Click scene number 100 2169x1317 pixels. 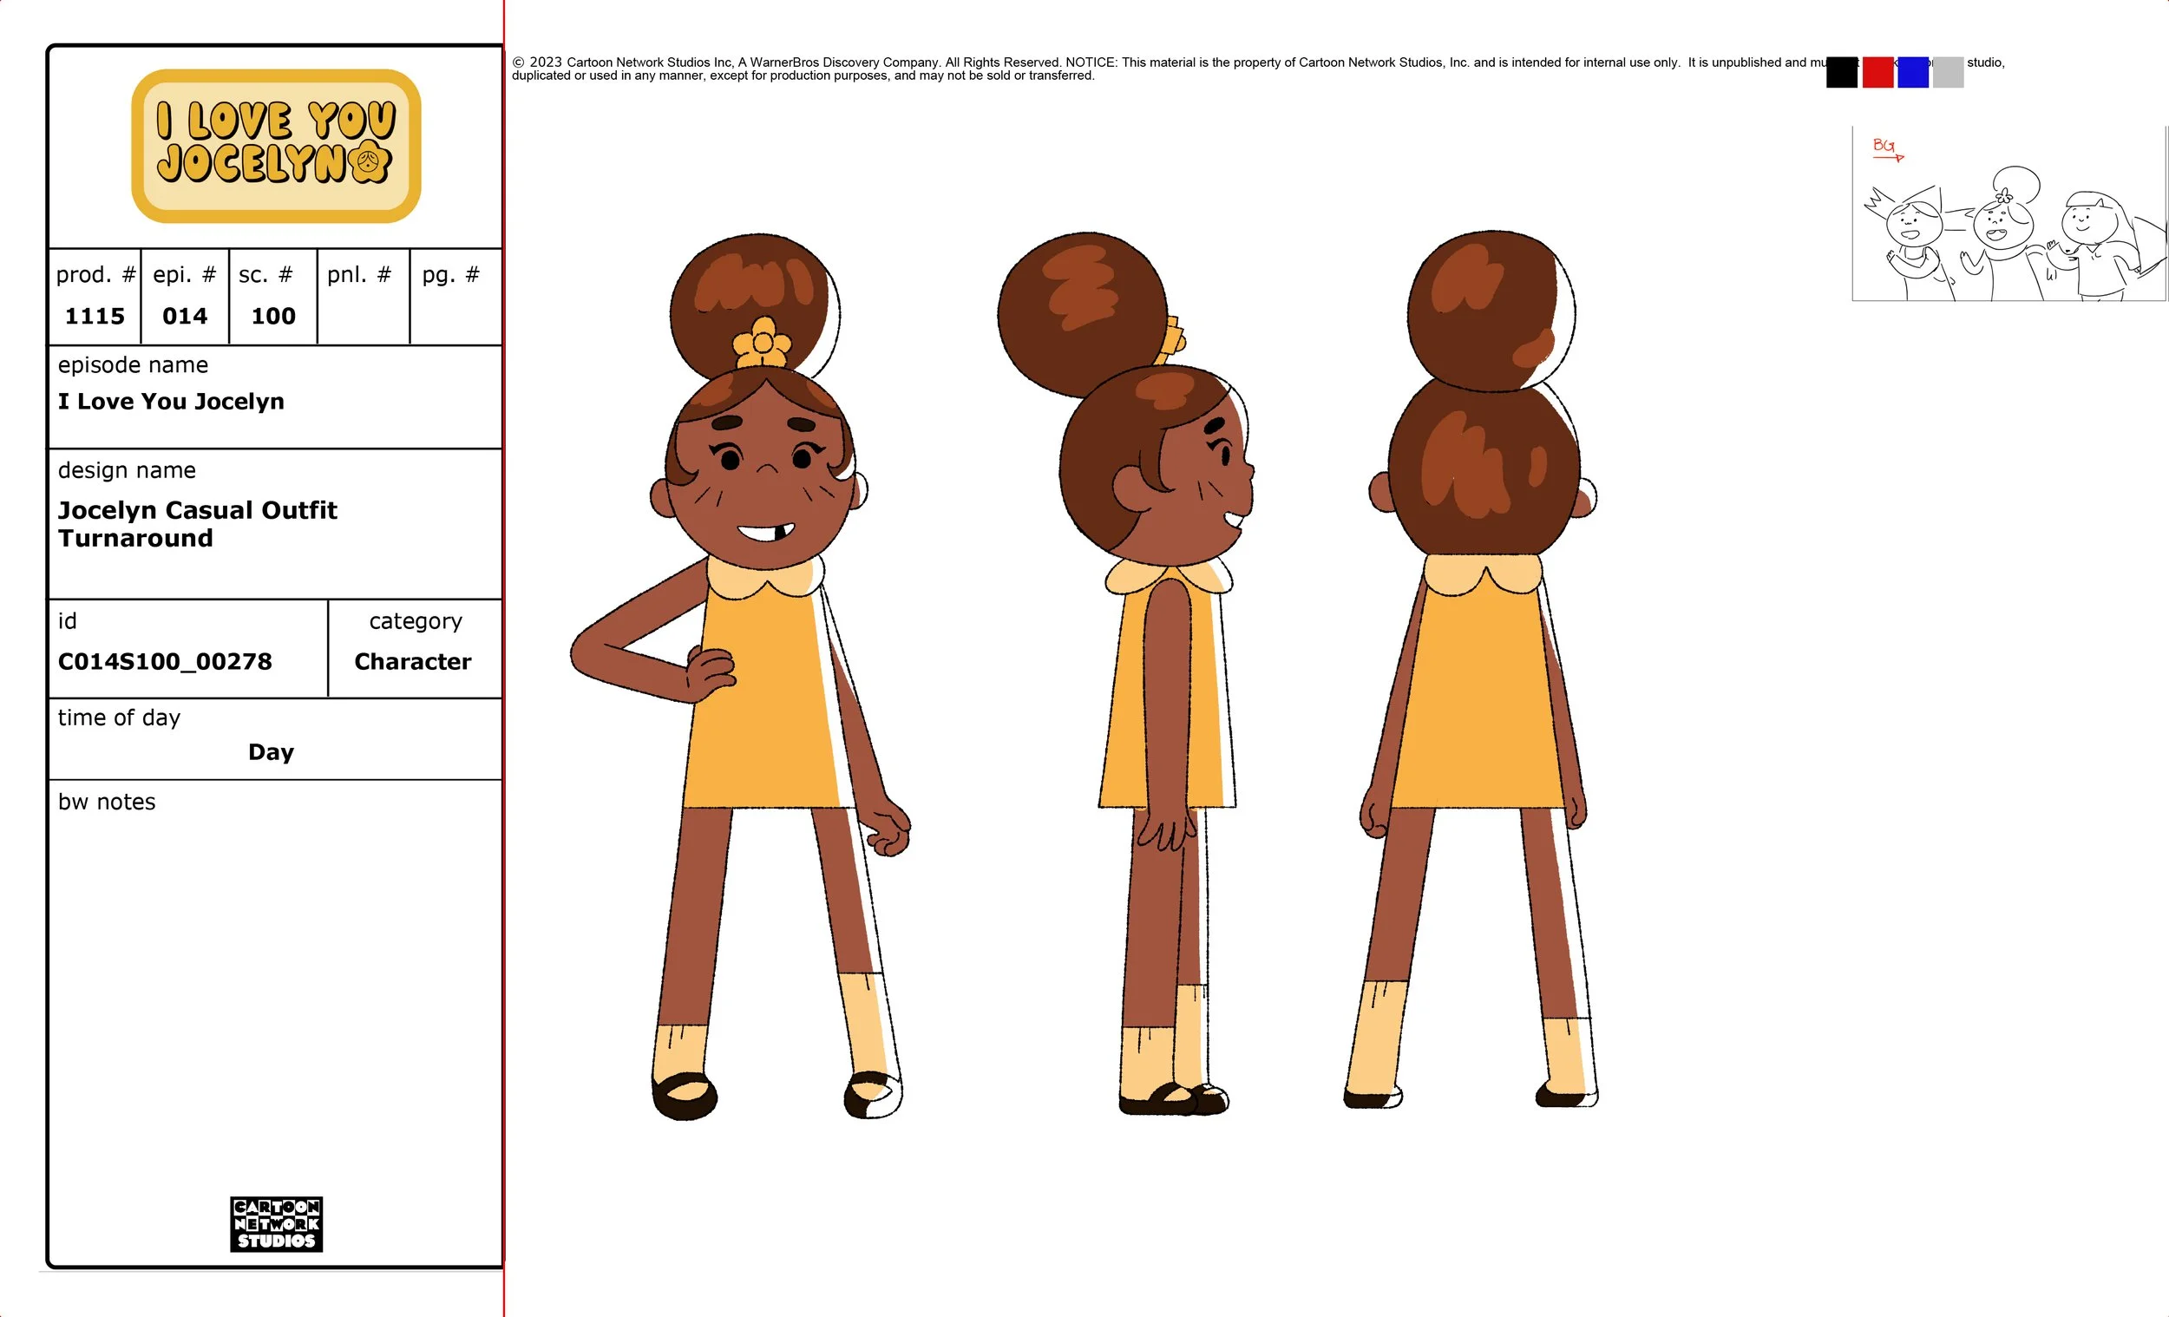pyautogui.click(x=274, y=316)
